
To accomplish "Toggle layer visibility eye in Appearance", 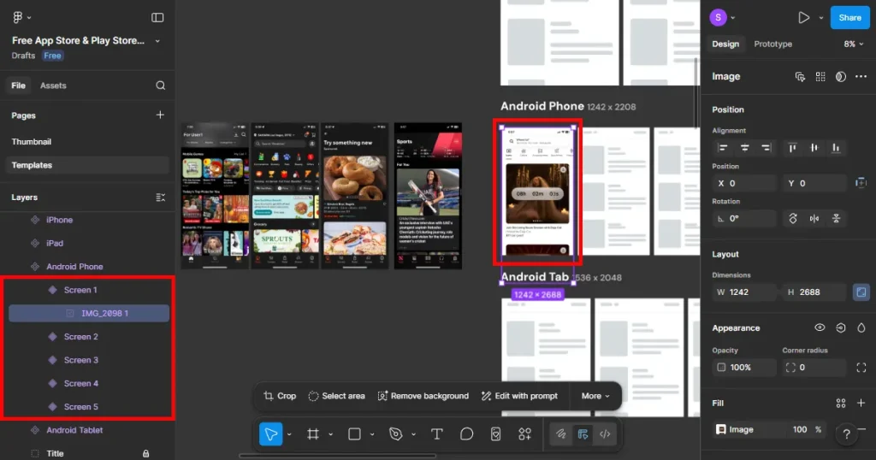I will [820, 327].
